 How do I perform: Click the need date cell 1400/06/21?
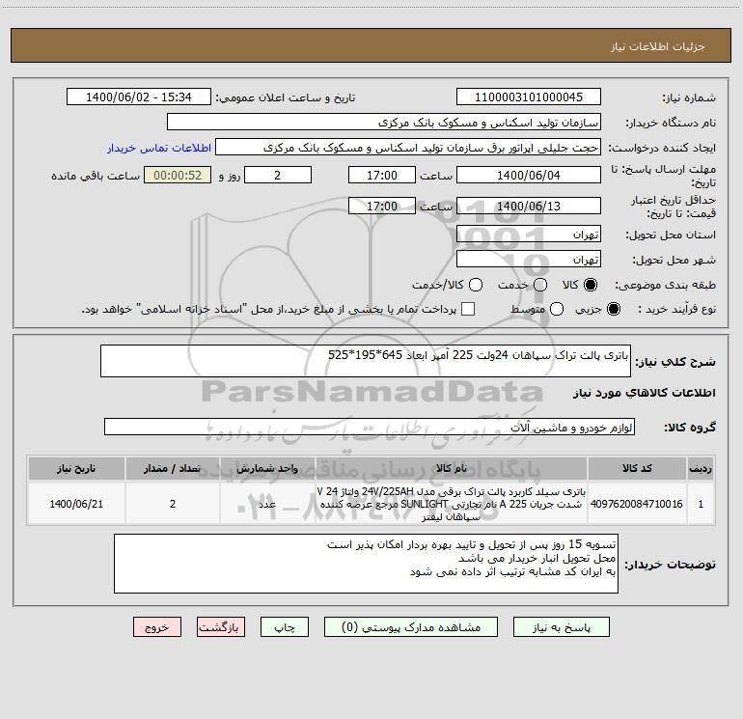(x=76, y=504)
